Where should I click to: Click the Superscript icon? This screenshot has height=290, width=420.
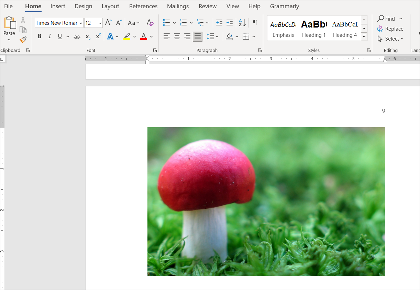(98, 36)
